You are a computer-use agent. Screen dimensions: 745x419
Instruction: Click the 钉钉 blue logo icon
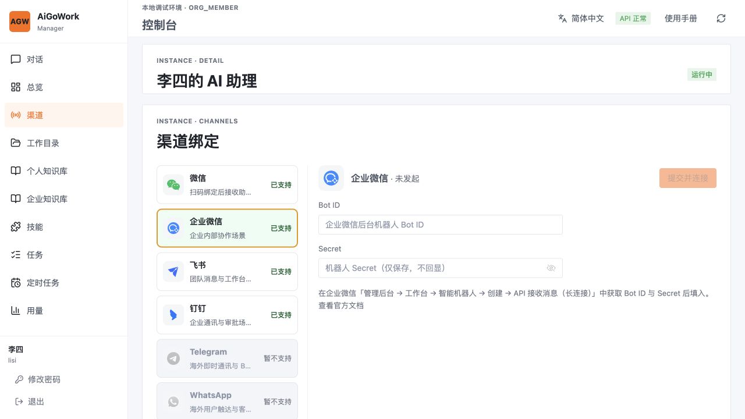coord(173,315)
